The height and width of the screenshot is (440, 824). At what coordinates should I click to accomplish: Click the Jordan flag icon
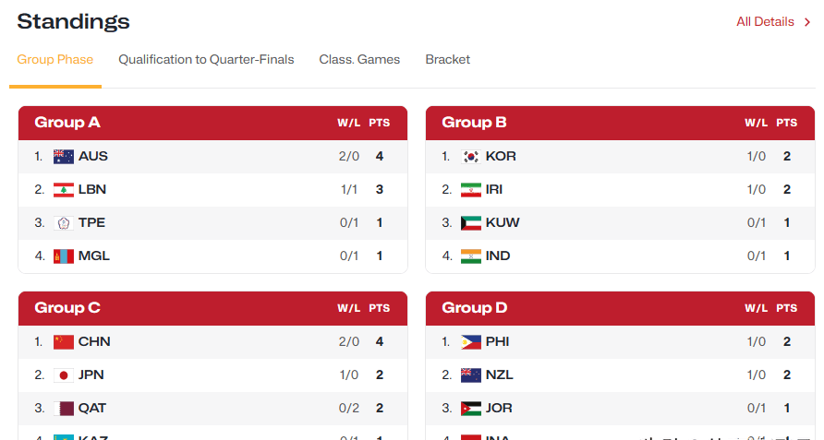[x=471, y=408]
